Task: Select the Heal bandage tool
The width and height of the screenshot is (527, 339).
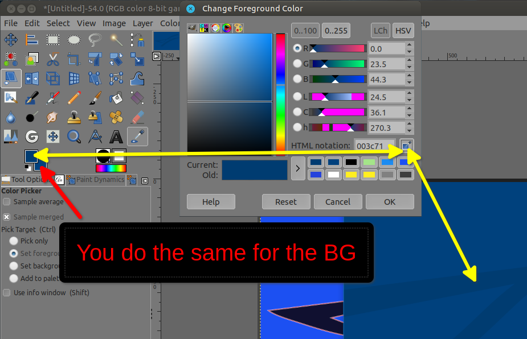Action: tap(116, 118)
